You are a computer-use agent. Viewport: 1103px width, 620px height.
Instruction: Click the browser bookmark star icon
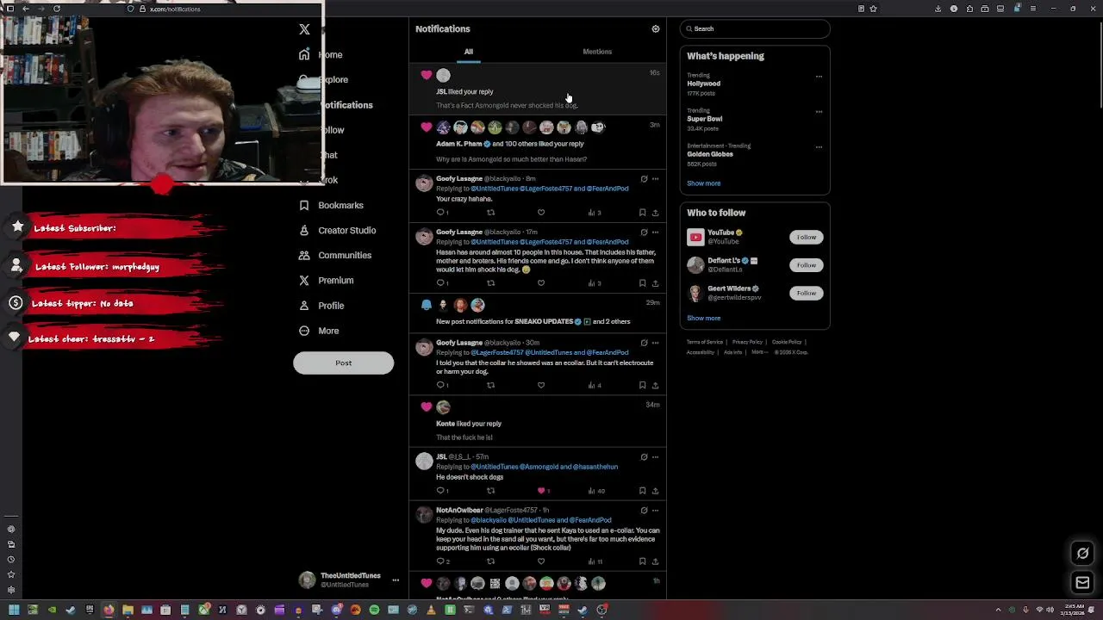tap(874, 9)
